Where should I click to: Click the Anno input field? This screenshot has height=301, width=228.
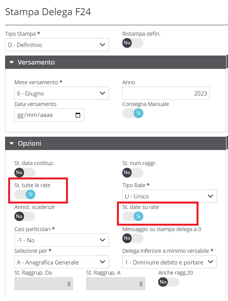tap(166, 93)
